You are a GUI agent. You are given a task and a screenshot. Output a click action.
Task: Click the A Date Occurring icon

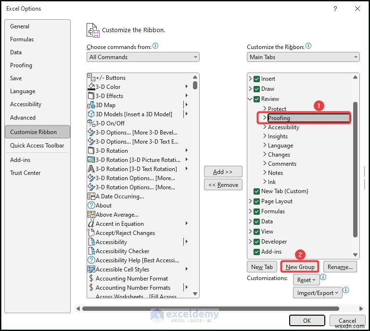[91, 196]
